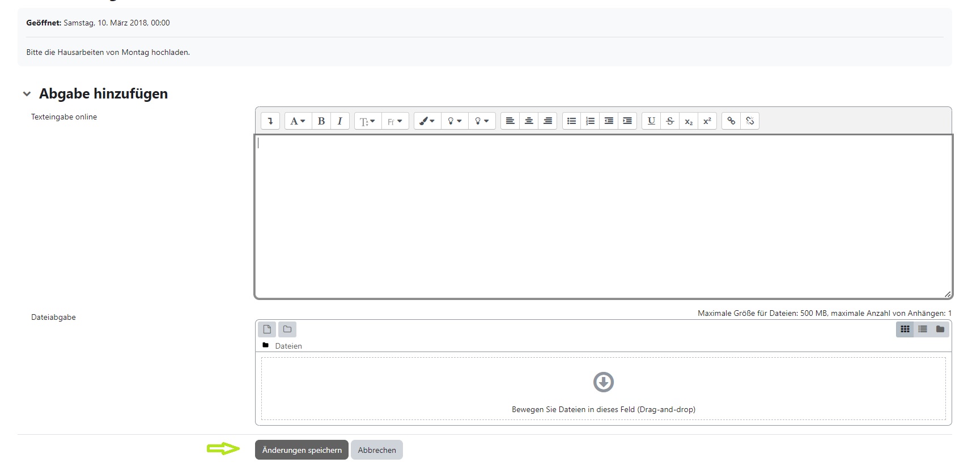Apply strikethrough formatting
Image resolution: width=972 pixels, height=467 pixels.
click(x=670, y=121)
